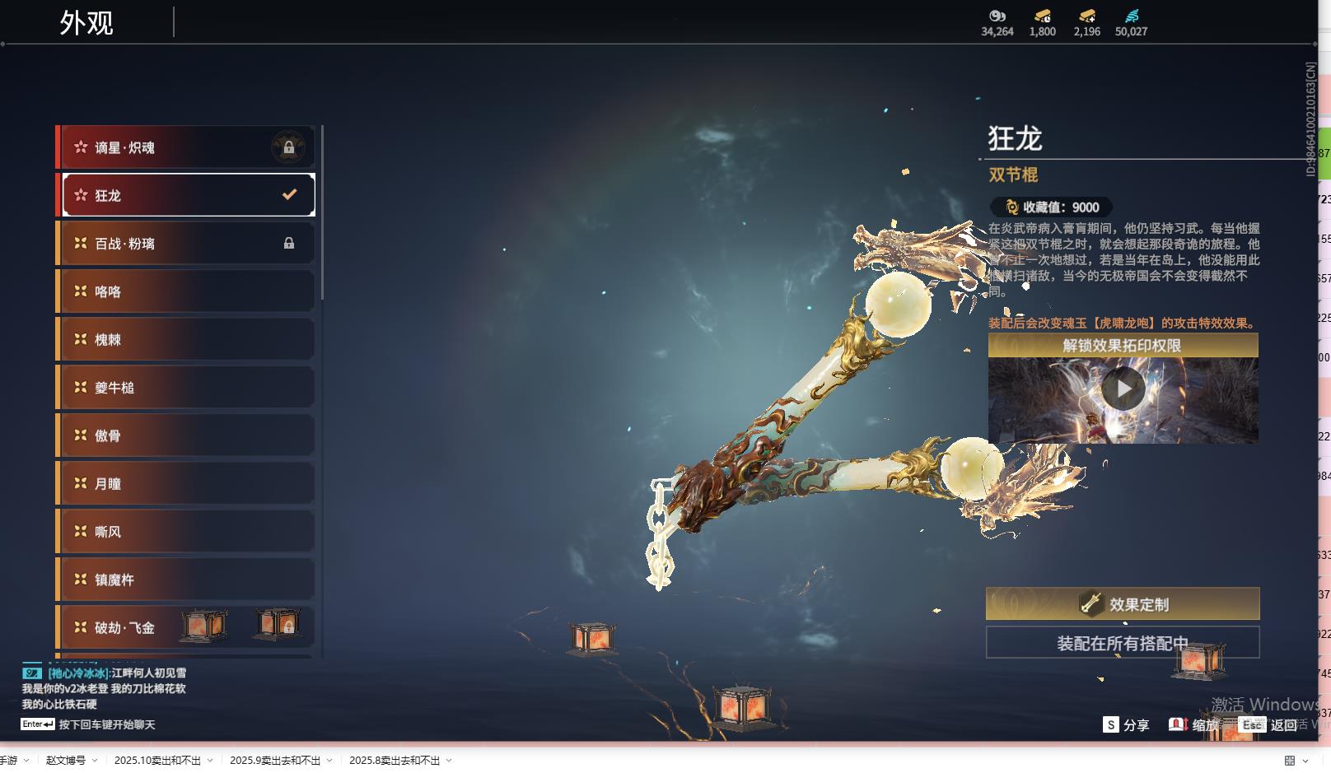
Task: Click 按下回车键开始聊天 chat prompt
Action: tap(107, 725)
